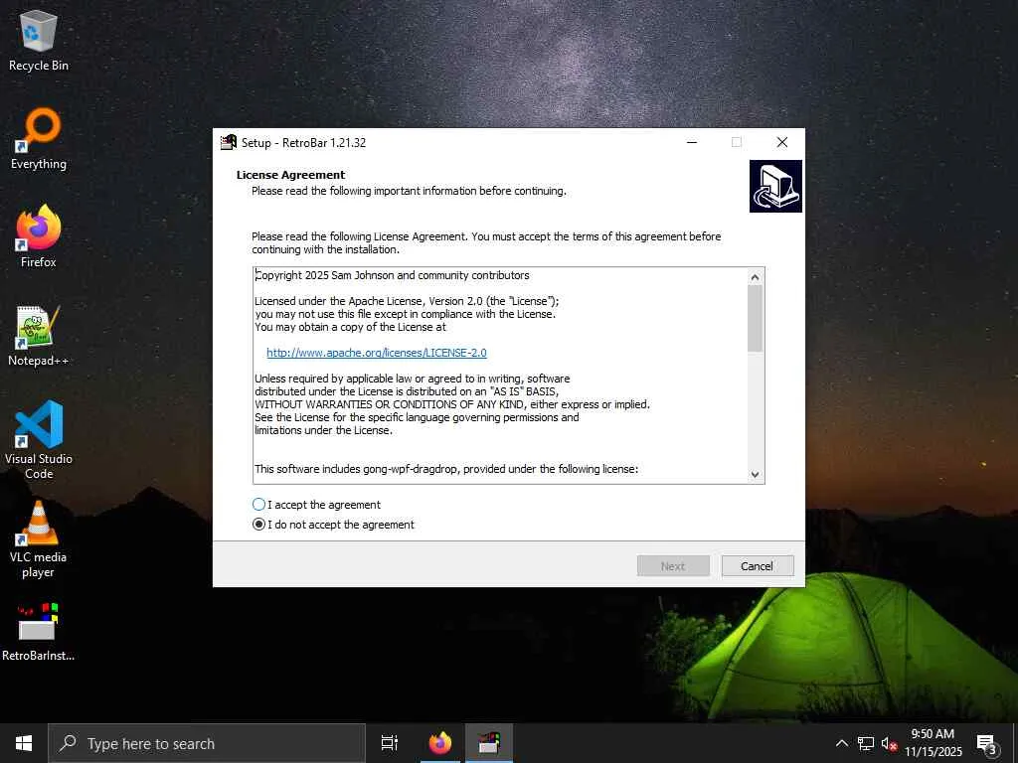Viewport: 1018px width, 763px height.
Task: Click the license text scrollbar thumb
Action: 755,318
